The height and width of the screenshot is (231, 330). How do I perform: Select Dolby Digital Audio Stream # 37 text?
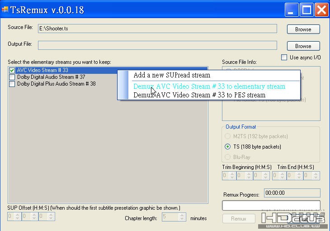coord(51,77)
